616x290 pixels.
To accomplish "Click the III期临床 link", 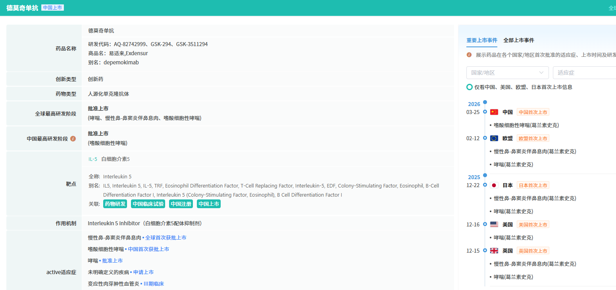I will [x=154, y=284].
